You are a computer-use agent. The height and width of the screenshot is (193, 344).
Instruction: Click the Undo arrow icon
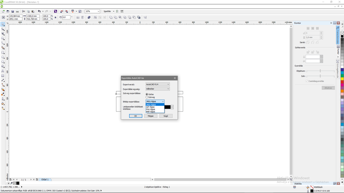click(39, 11)
